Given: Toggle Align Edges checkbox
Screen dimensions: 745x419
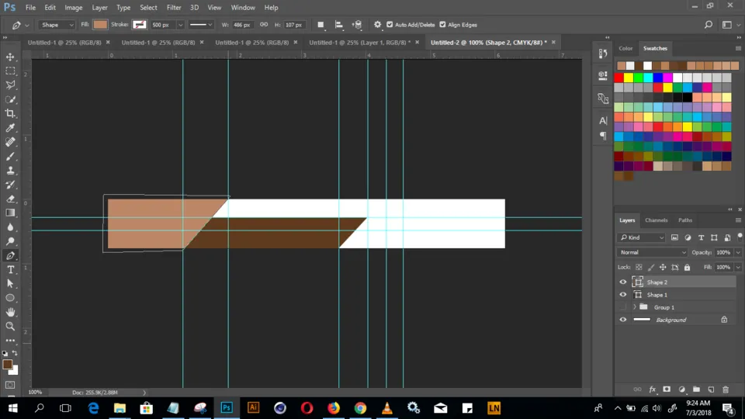Looking at the screenshot, I should click(x=442, y=25).
